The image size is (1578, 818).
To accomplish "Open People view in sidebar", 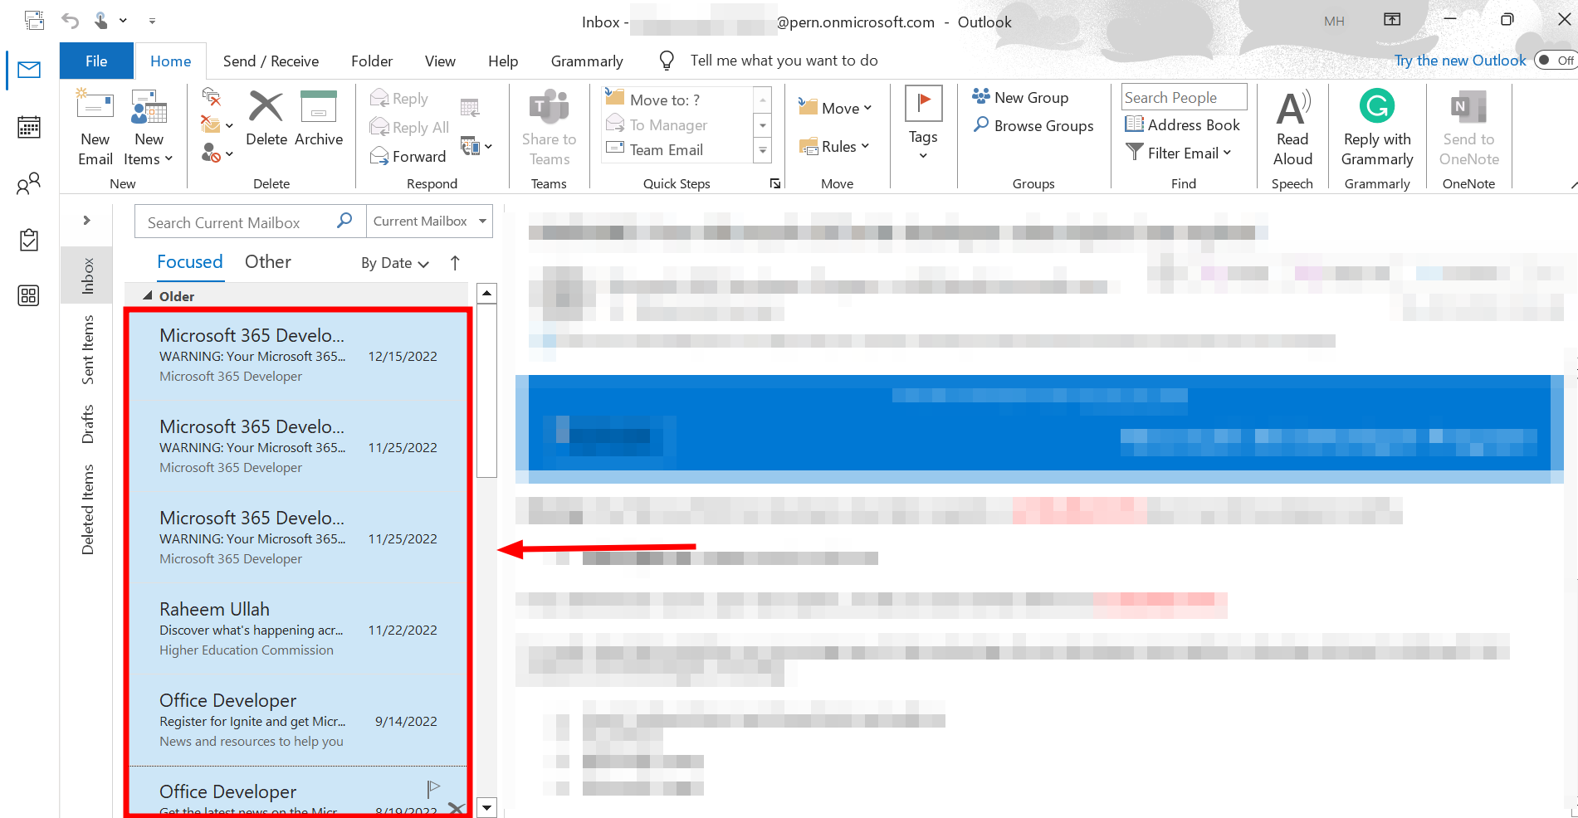I will point(29,183).
